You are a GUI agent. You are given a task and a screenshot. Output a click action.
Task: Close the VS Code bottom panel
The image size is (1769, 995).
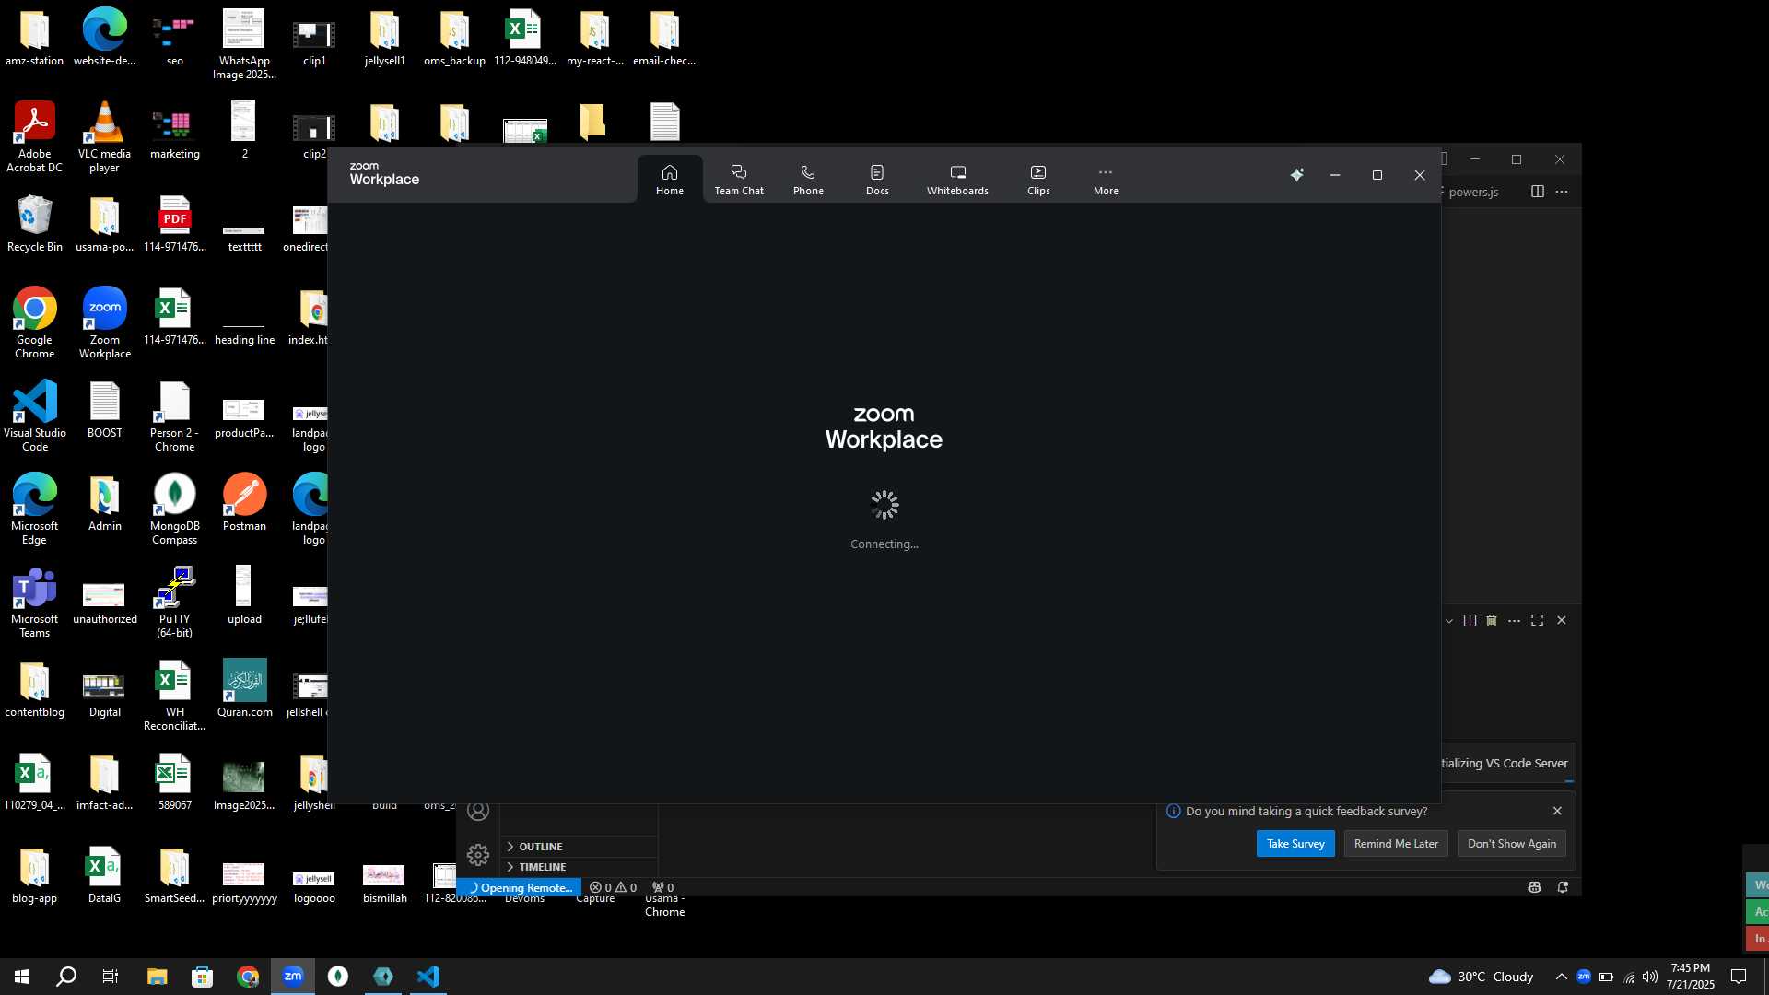tap(1562, 621)
